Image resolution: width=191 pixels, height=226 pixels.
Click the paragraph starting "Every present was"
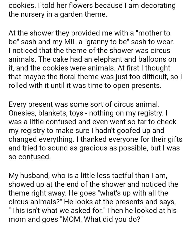(x=93, y=130)
